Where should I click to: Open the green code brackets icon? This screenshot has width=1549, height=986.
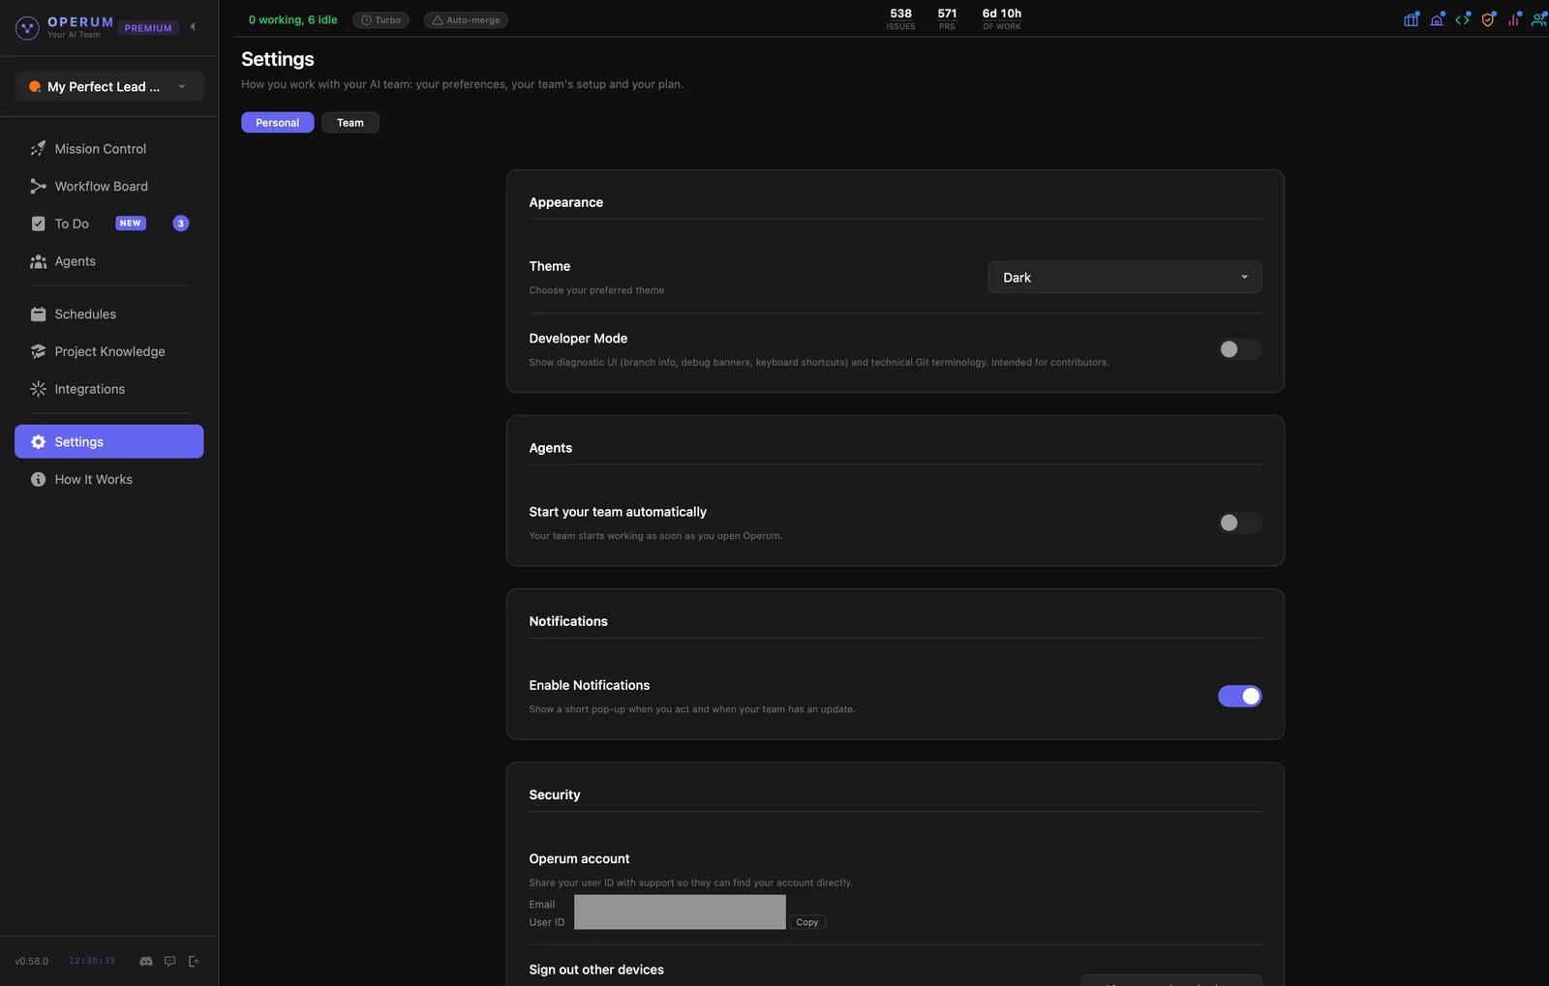(x=1463, y=19)
